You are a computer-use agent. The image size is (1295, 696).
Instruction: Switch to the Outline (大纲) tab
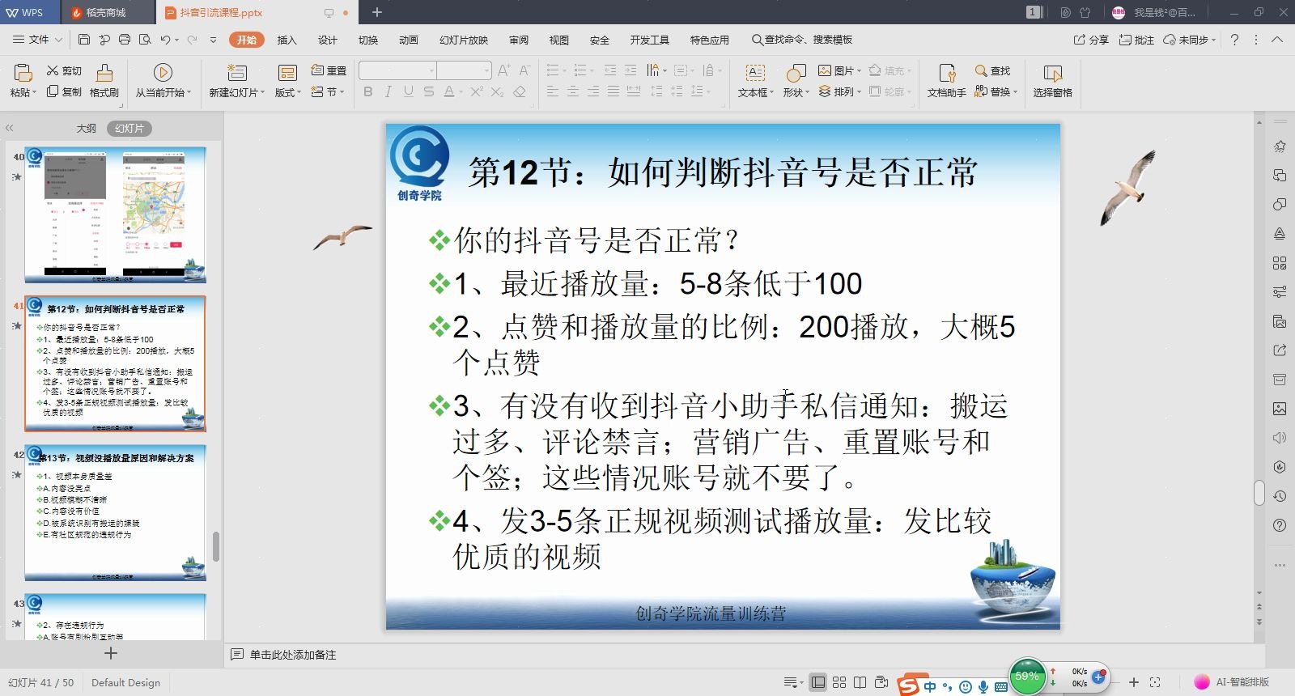[87, 128]
